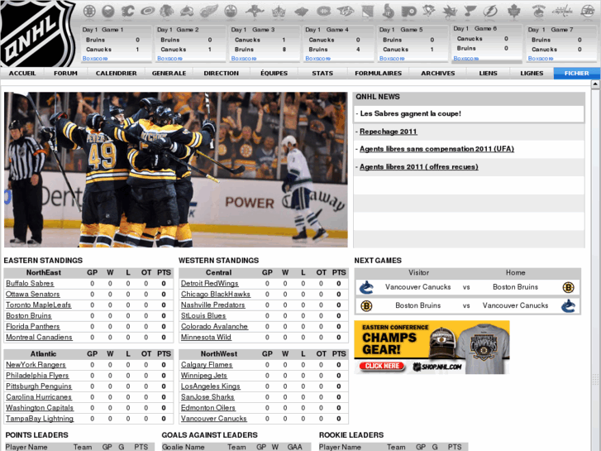Click the Pittsburgh Penguins logo in top bar
Viewport: 601px width, 451px height.
pos(429,11)
